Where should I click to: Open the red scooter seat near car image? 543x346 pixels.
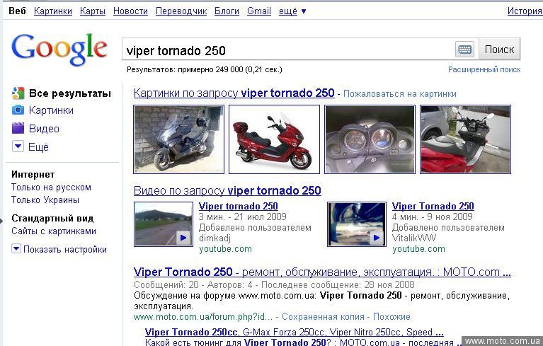click(465, 139)
